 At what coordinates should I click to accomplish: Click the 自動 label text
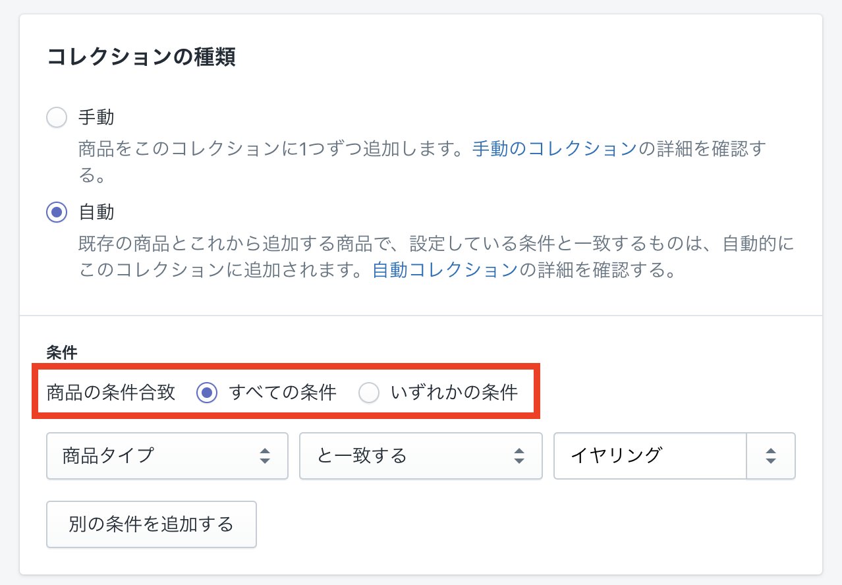(96, 212)
